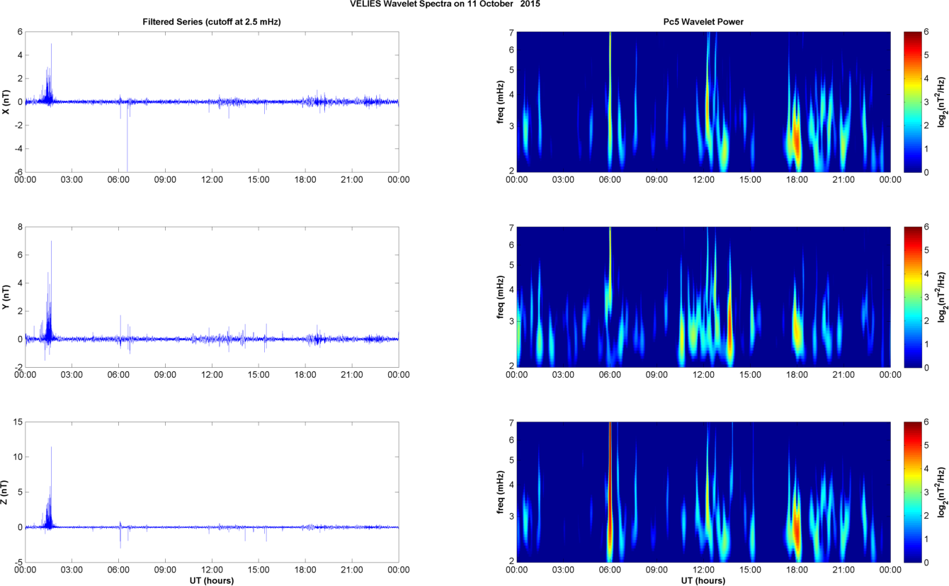Click the middle Pc5 wavelet power spectrogram
Viewport: 949px width, 586px height.
point(703,297)
